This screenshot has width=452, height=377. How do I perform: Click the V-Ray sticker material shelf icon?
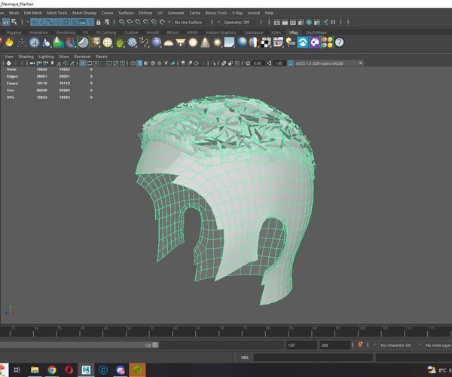[x=83, y=42]
